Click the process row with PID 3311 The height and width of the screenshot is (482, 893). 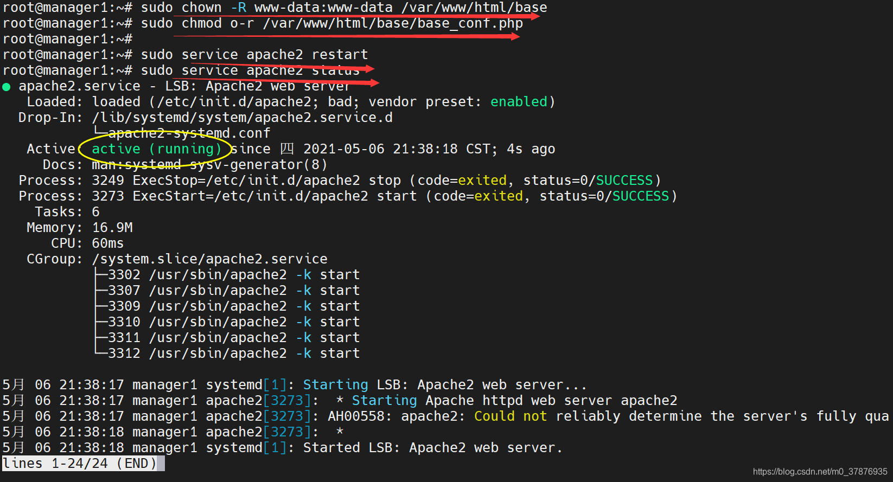[227, 338]
